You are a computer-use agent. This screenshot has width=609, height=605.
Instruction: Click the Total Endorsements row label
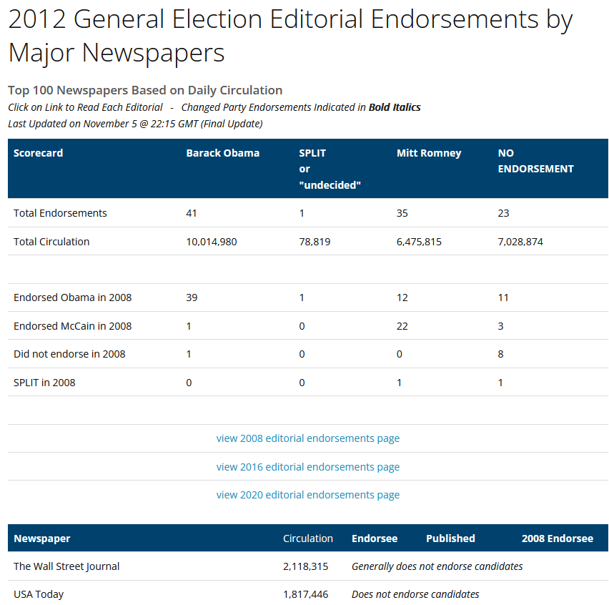[x=60, y=213]
